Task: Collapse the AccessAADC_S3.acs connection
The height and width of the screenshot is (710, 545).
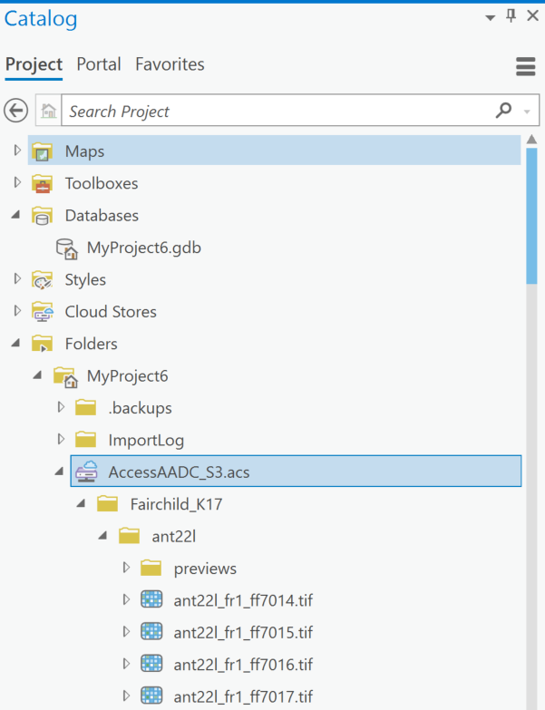Action: coord(59,472)
